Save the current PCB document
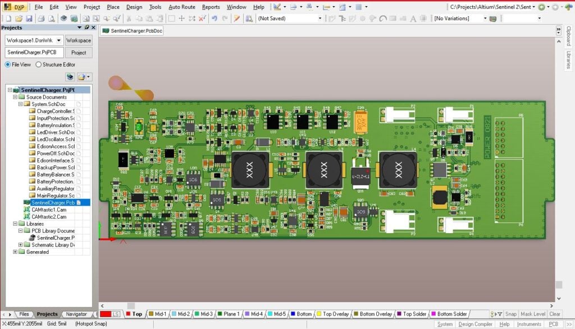The width and height of the screenshot is (575, 329). (29, 18)
